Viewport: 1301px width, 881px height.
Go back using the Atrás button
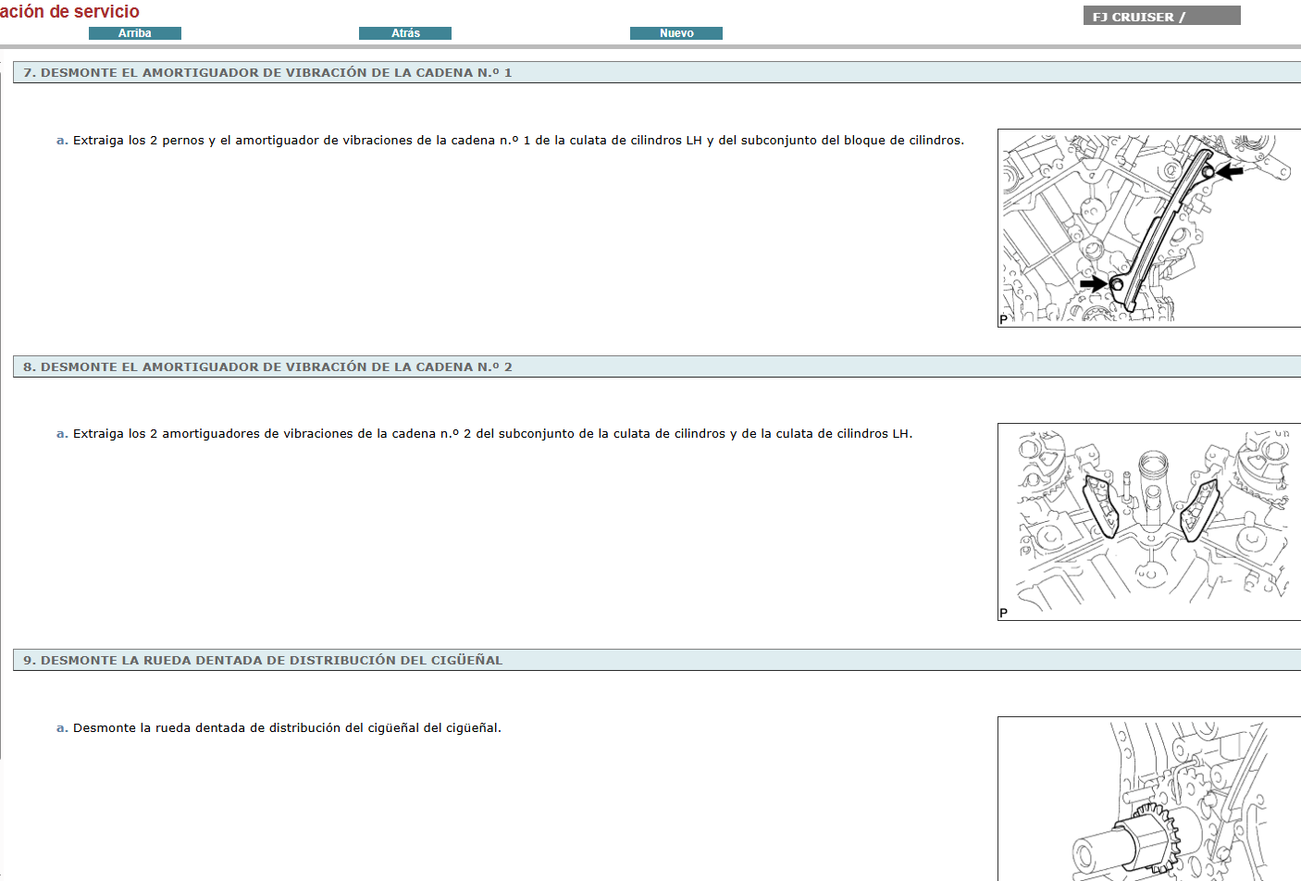(405, 33)
